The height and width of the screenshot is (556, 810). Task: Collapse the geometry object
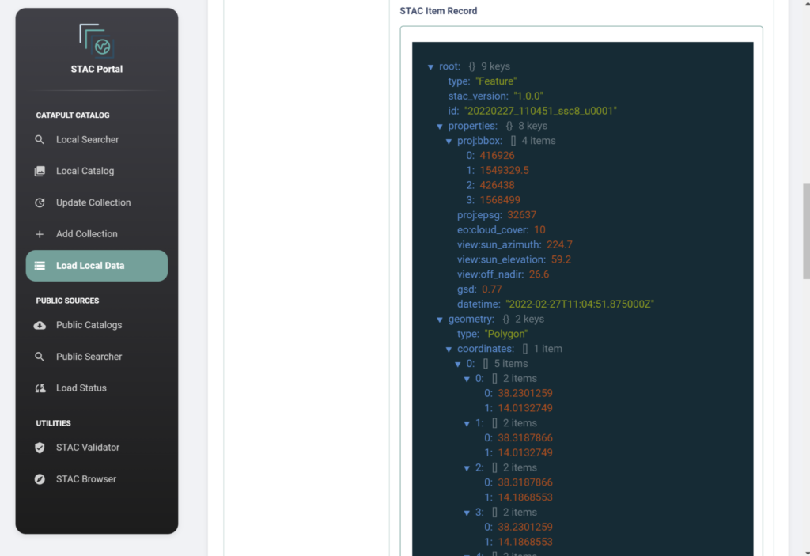pos(441,319)
